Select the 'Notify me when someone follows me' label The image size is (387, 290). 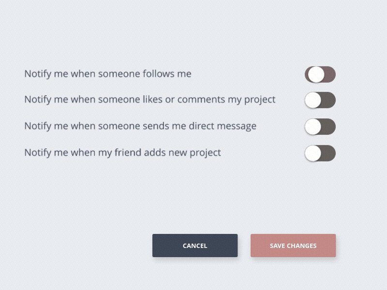108,74
